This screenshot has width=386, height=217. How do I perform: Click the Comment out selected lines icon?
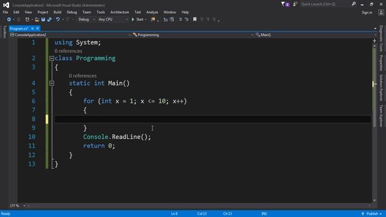point(166,19)
